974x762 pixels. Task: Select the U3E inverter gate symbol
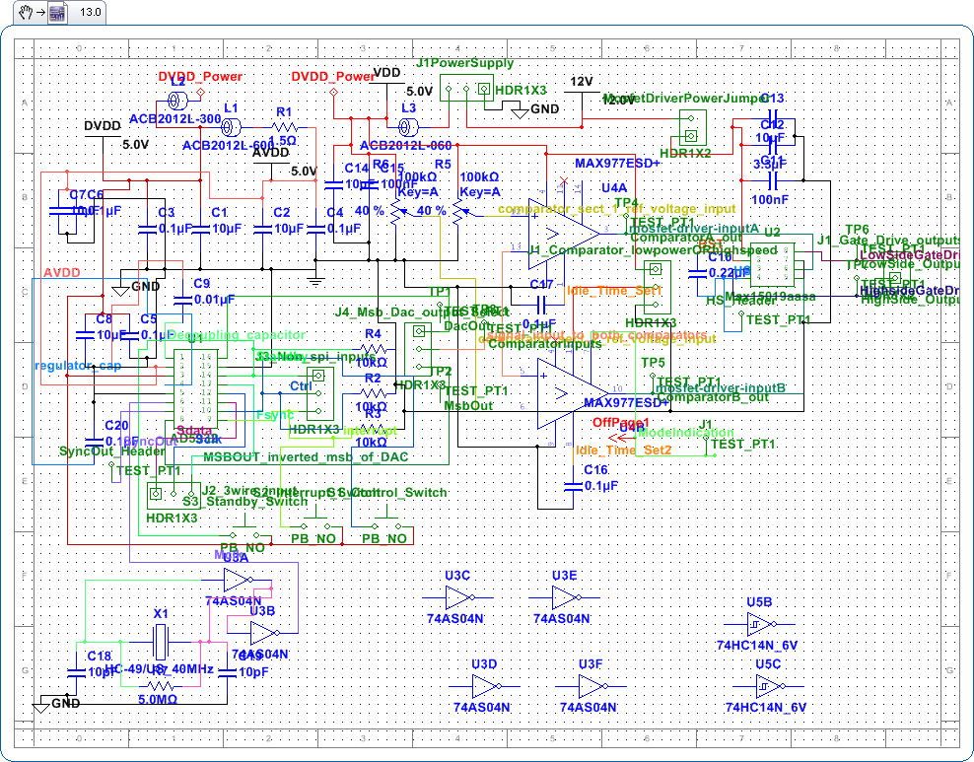[565, 598]
